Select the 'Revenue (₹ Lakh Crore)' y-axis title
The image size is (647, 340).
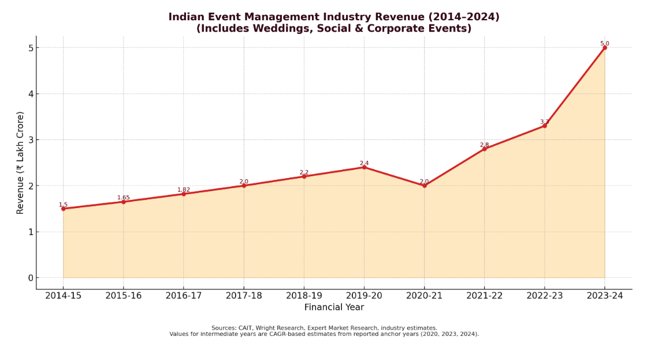point(20,163)
